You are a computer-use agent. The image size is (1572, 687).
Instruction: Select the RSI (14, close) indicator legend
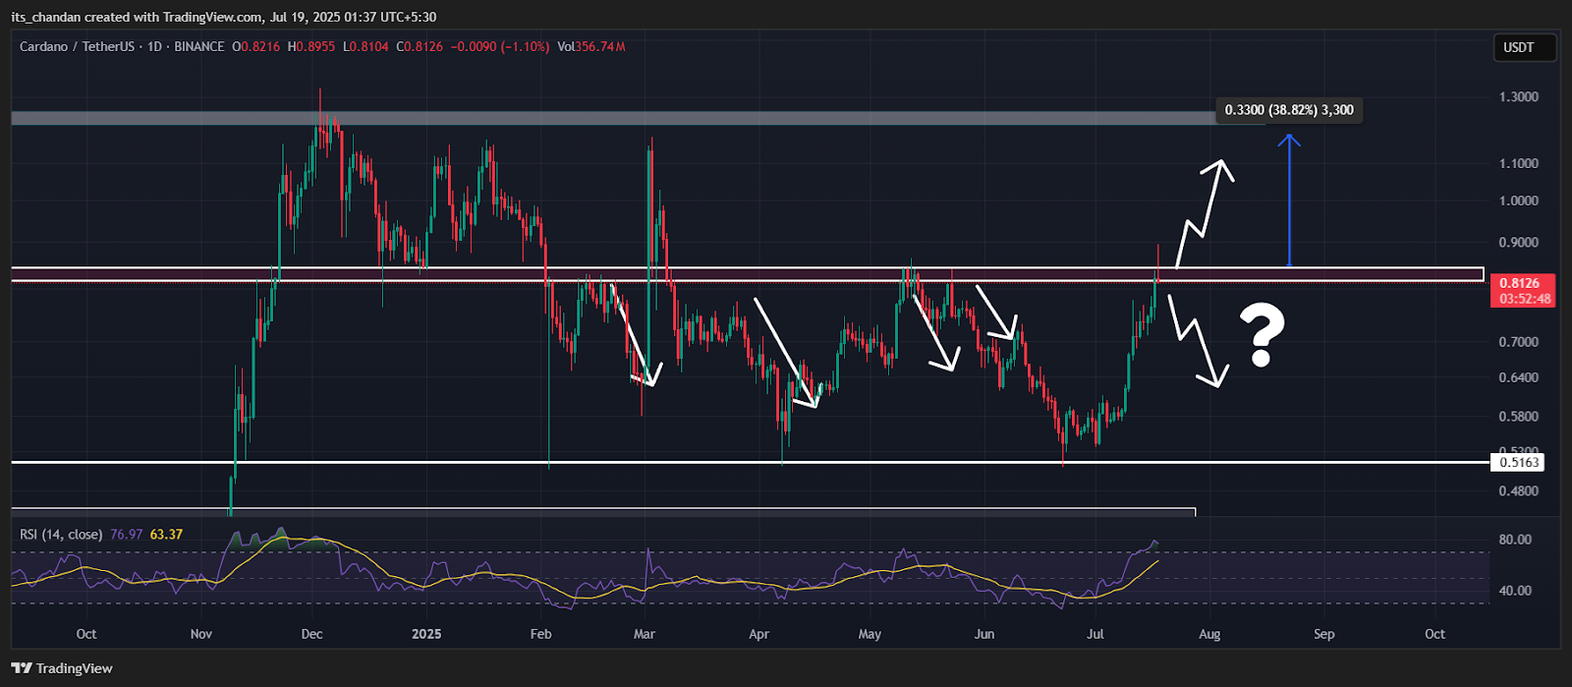point(61,535)
